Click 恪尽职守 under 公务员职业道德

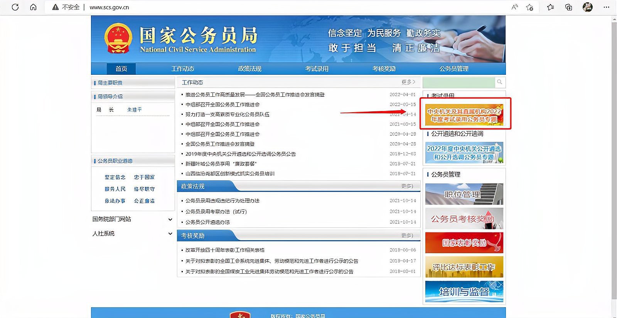tap(144, 189)
